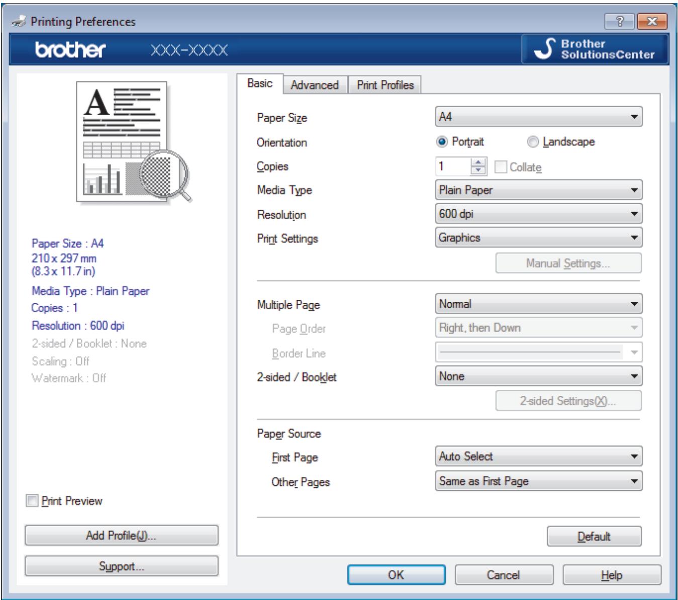
Task: Increase copies with the up arrow
Action: [478, 162]
